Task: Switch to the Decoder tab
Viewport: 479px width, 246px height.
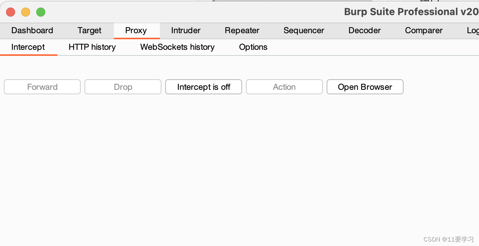Action: 364,31
